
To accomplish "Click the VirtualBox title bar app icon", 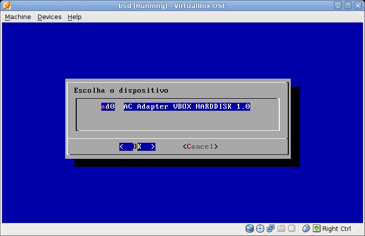I will click(x=7, y=6).
